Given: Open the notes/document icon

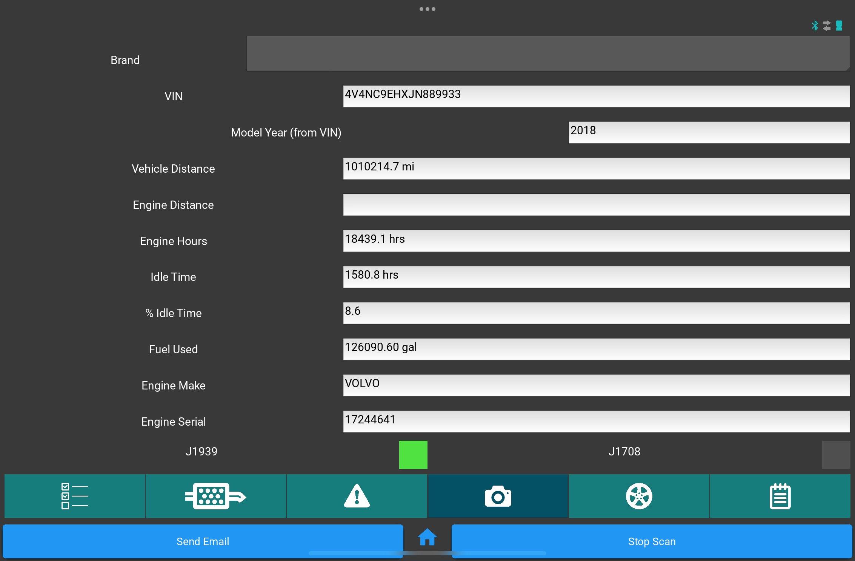Looking at the screenshot, I should (x=780, y=495).
